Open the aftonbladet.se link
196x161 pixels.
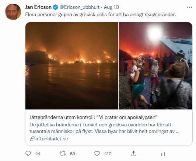click(52, 139)
